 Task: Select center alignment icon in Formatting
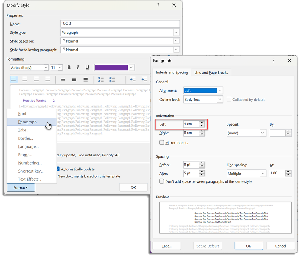[x=25, y=79]
